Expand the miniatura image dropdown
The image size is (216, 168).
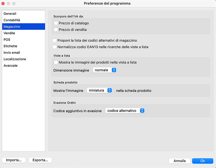point(99,91)
